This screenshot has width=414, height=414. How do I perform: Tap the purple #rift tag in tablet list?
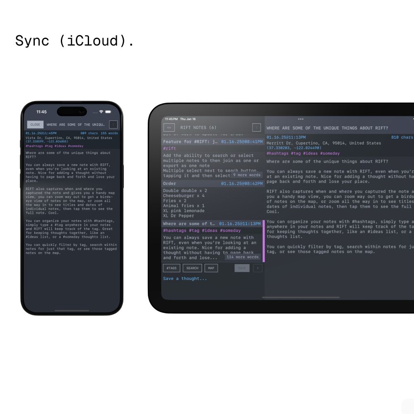tap(169, 148)
